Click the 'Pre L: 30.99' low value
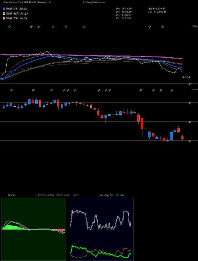The width and height of the screenshot is (198, 261). (124, 15)
